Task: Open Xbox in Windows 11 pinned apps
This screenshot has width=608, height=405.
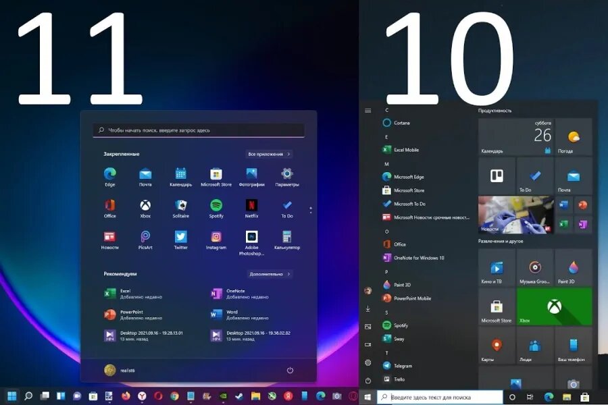Action: click(x=145, y=209)
